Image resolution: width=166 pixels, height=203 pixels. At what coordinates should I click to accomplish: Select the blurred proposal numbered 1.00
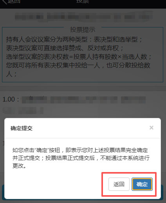tap(74, 100)
